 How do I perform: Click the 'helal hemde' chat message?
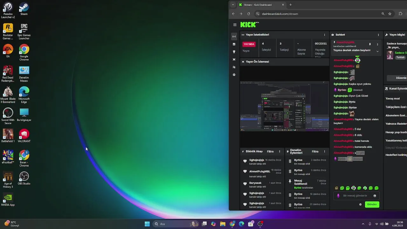point(362,141)
